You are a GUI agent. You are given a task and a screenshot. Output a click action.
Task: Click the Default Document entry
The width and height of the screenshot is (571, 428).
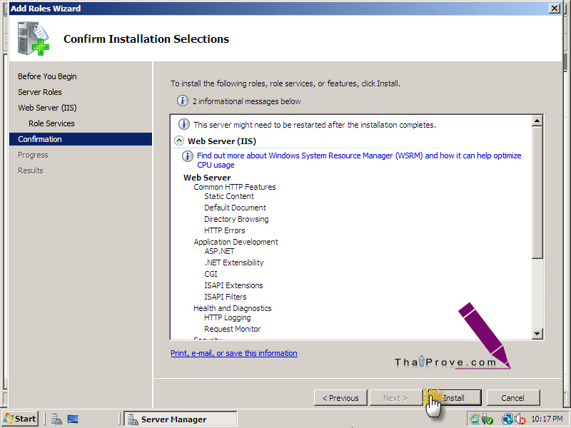coord(236,208)
